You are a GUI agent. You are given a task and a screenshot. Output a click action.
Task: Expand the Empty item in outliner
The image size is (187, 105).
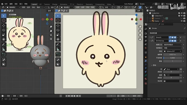pyautogui.click(x=150, y=21)
